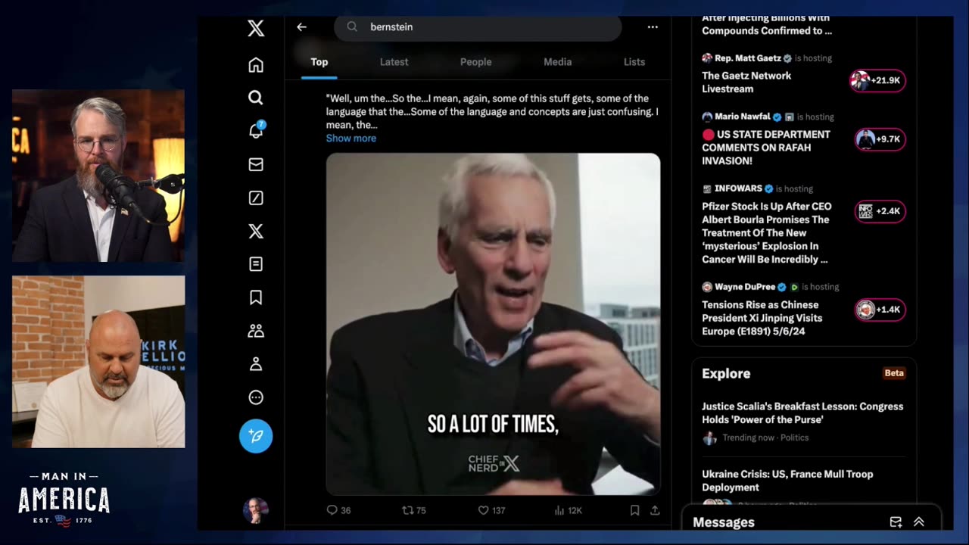The image size is (969, 545).
Task: Open Bookmarks icon in sidebar
Action: [x=256, y=297]
